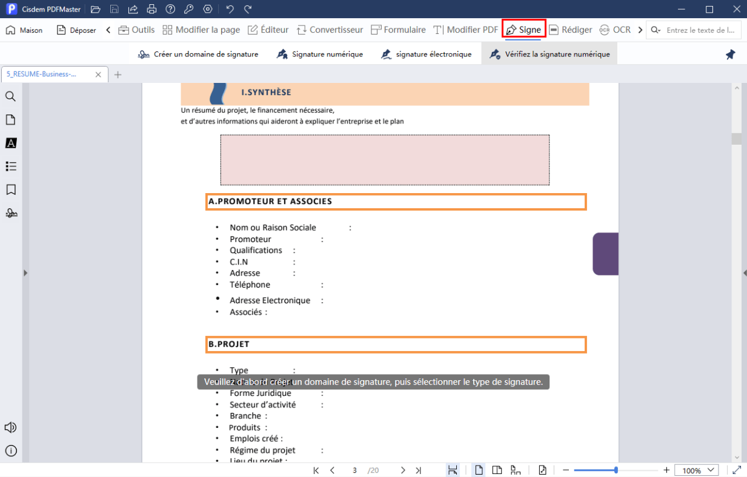
Task: Click the search text input field
Action: (701, 30)
